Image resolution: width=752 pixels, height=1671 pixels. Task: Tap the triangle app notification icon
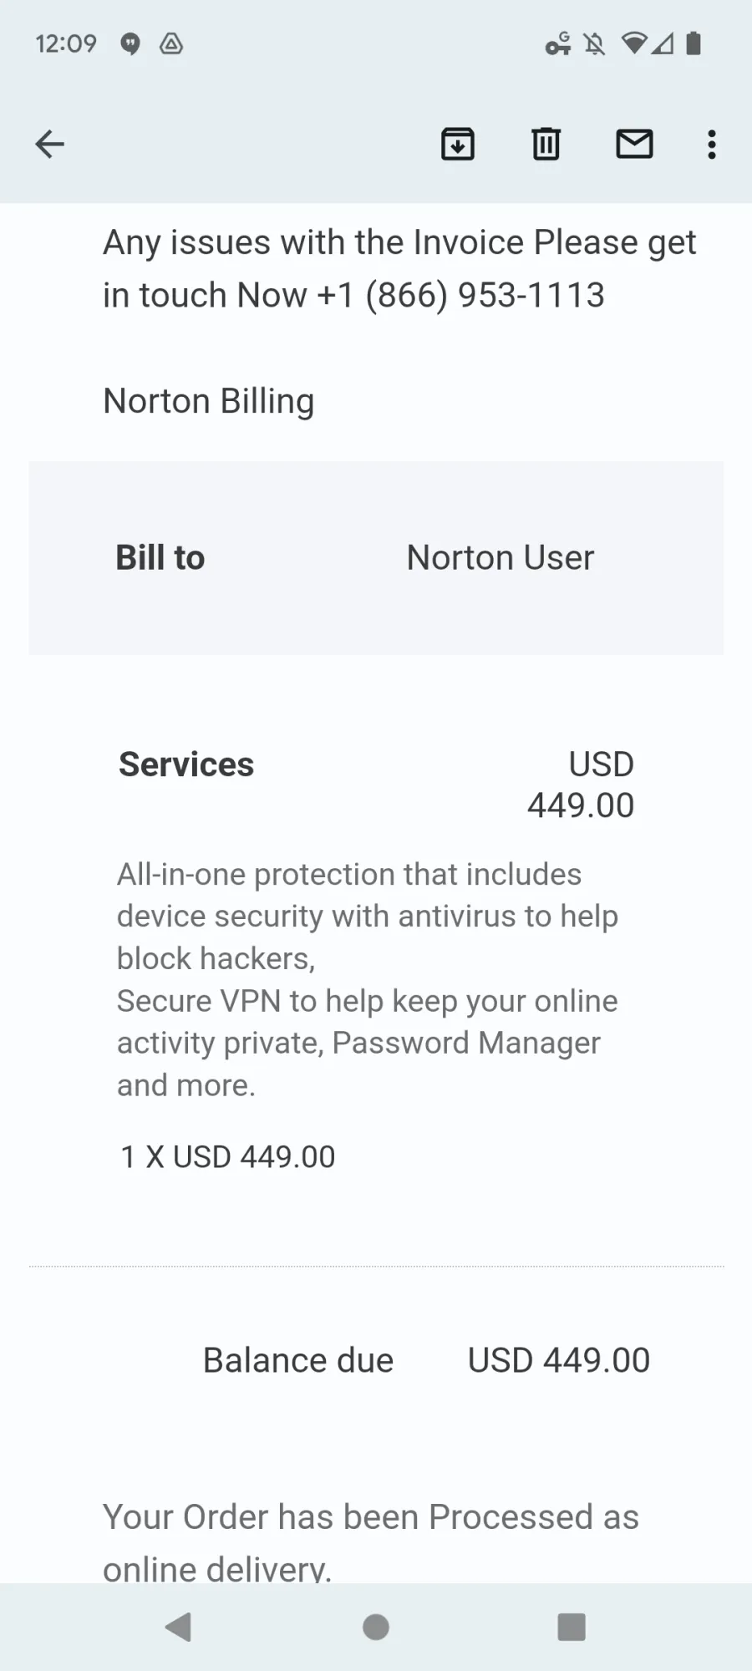click(171, 43)
